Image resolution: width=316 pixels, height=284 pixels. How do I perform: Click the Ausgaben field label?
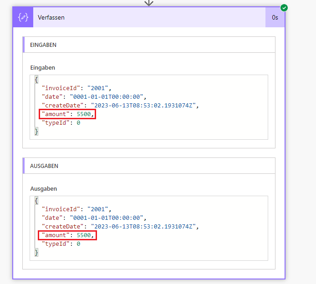pos(44,189)
